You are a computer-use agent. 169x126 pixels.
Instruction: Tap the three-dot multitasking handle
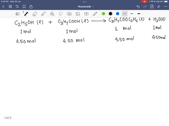tap(84, 2)
